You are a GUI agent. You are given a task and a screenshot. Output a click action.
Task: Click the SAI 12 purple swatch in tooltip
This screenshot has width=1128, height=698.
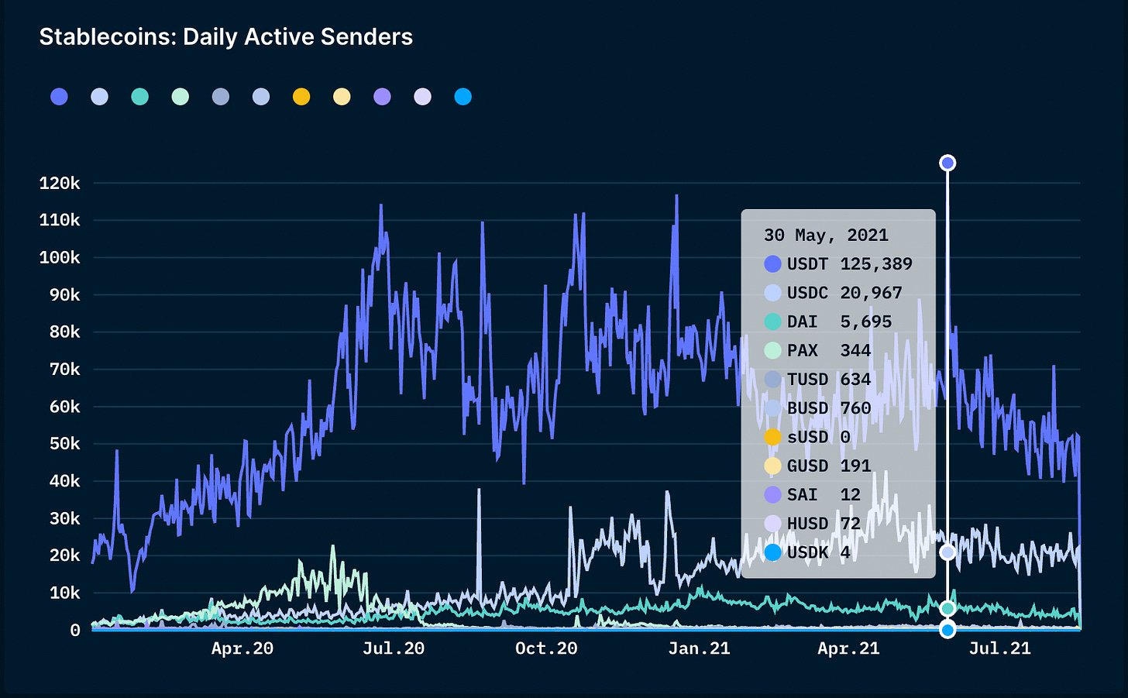point(772,495)
